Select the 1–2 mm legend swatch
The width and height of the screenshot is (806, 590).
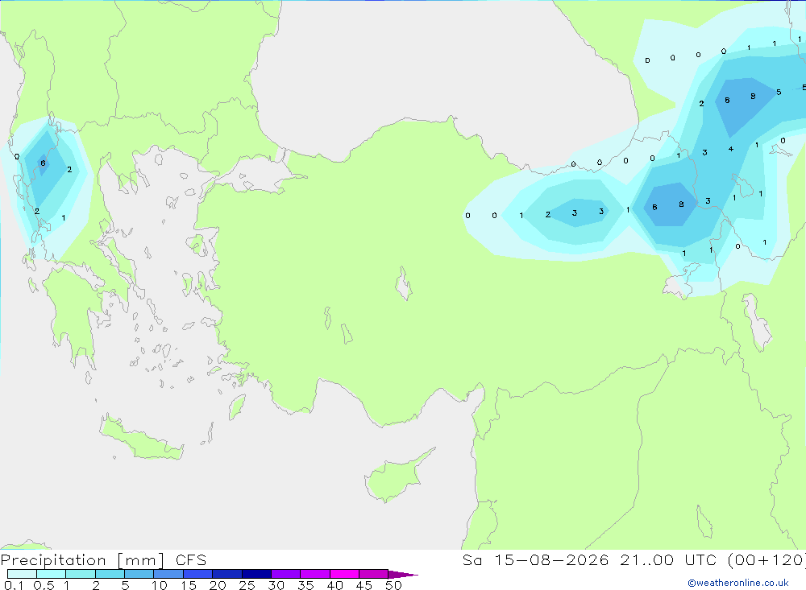click(x=81, y=574)
